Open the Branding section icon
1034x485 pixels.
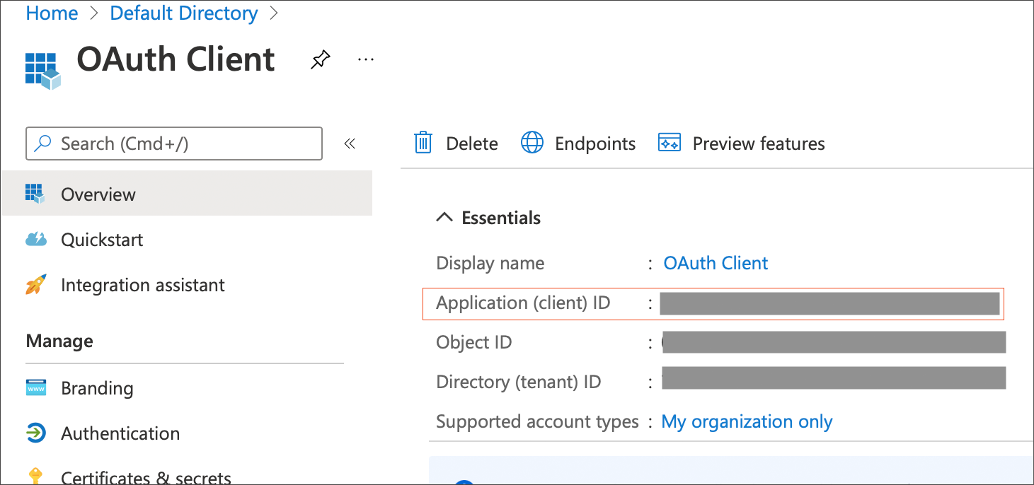click(35, 387)
